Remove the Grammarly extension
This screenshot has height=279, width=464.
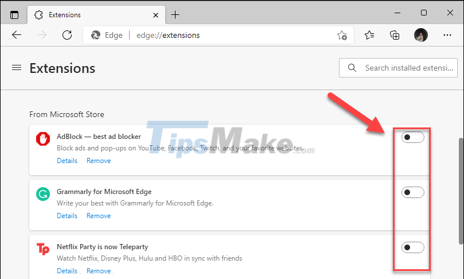pyautogui.click(x=99, y=216)
